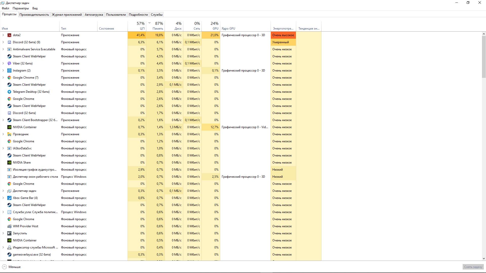
Task: Click the Instagram (2) icon
Action: pos(9,71)
